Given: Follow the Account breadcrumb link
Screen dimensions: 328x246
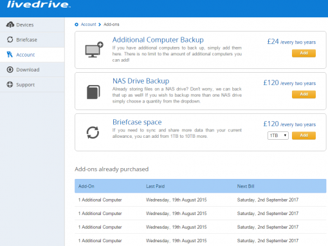Looking at the screenshot, I should pos(89,24).
